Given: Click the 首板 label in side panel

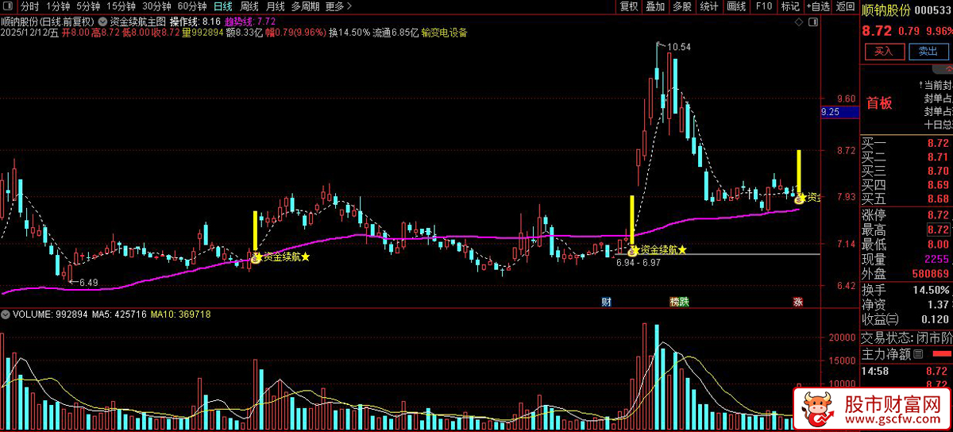Looking at the screenshot, I should pyautogui.click(x=879, y=103).
